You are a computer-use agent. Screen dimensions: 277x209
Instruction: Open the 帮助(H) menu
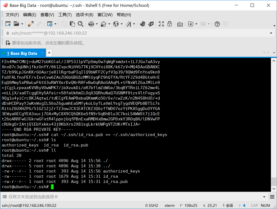(124, 15)
